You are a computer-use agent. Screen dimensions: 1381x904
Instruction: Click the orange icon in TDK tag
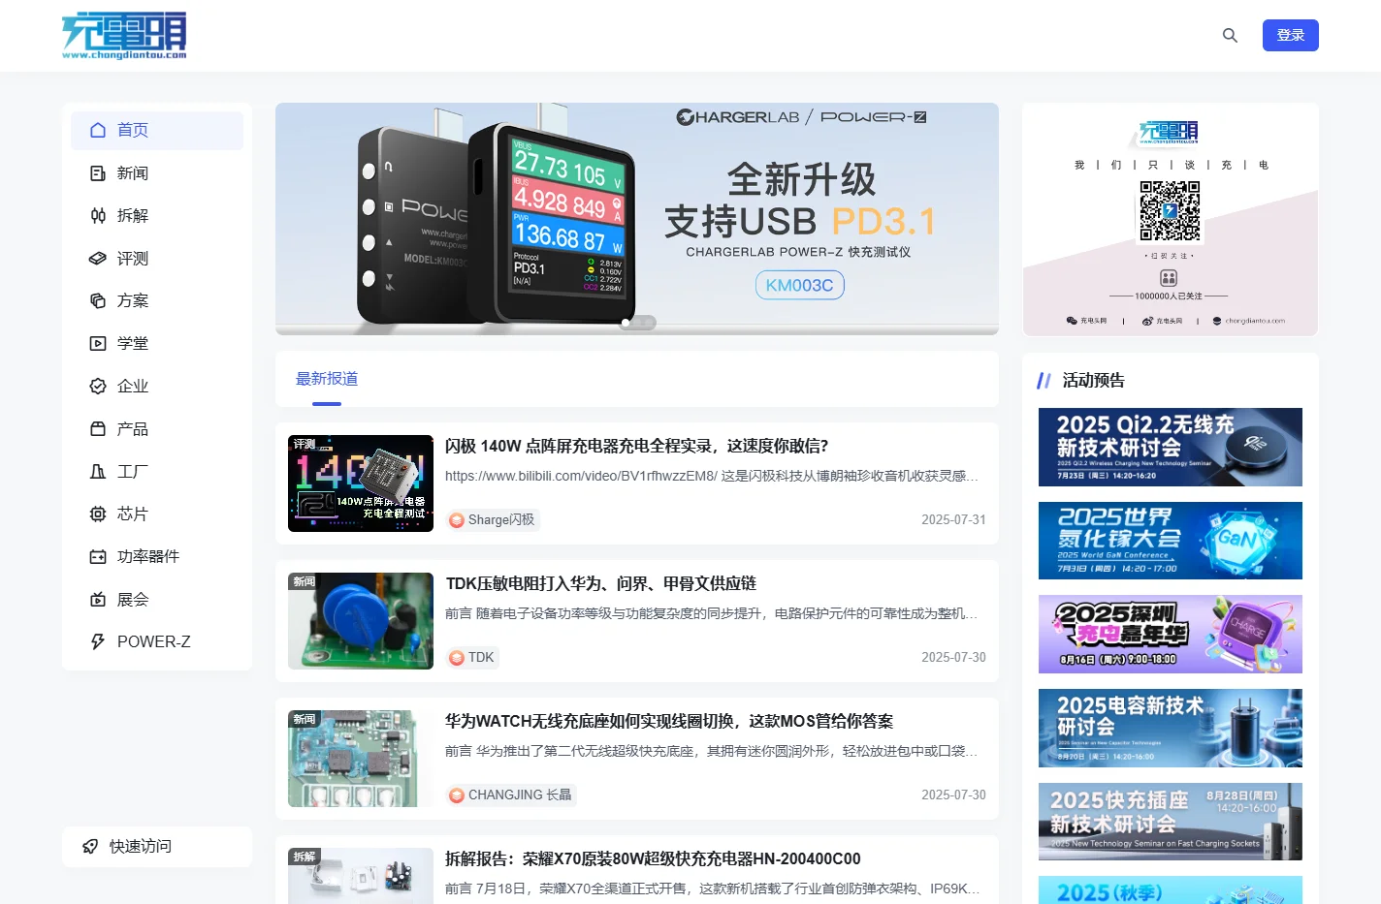tap(457, 658)
